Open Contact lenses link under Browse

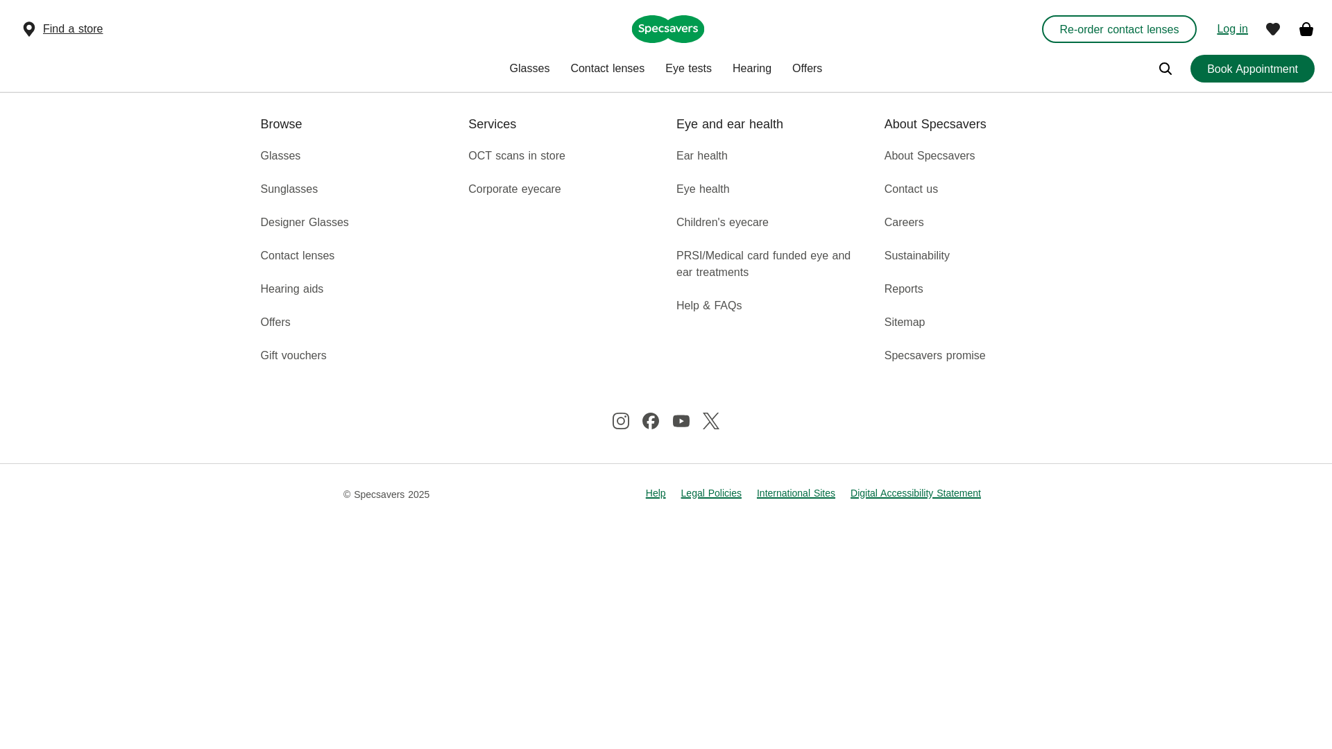click(x=297, y=256)
